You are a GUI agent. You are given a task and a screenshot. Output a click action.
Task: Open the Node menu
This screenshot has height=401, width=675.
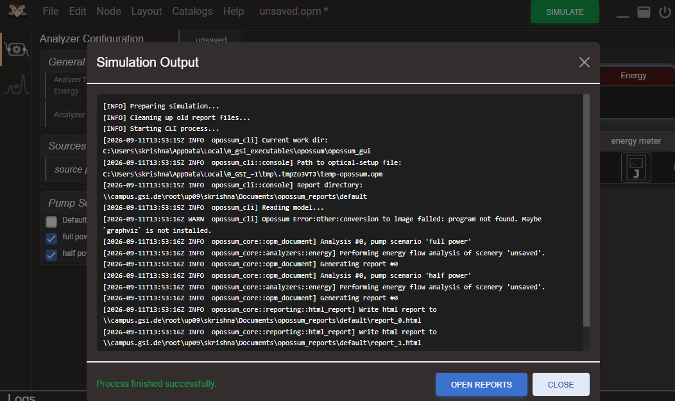pos(109,11)
